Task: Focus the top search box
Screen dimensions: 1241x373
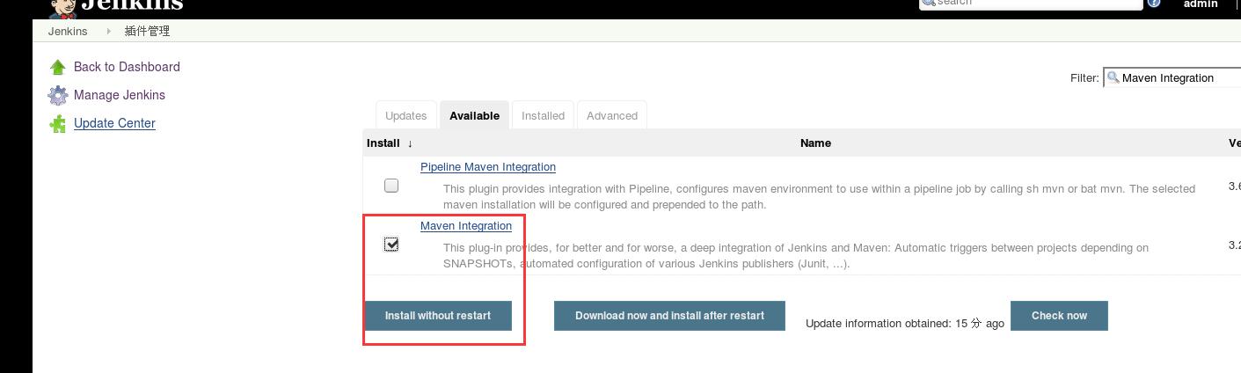Action: click(1031, 4)
